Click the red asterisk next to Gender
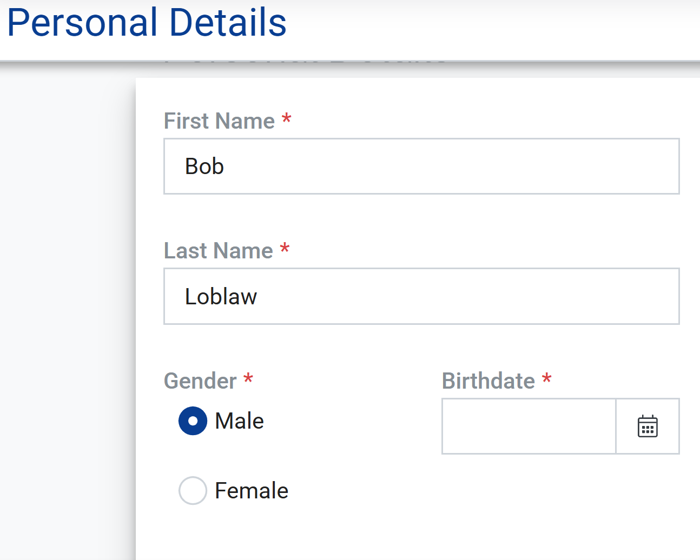 coord(248,378)
